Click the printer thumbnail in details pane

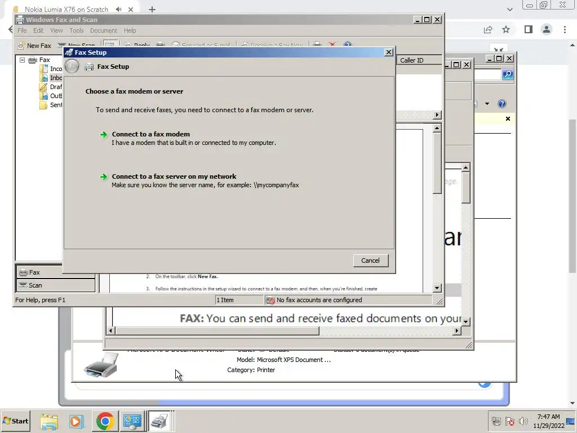click(101, 365)
